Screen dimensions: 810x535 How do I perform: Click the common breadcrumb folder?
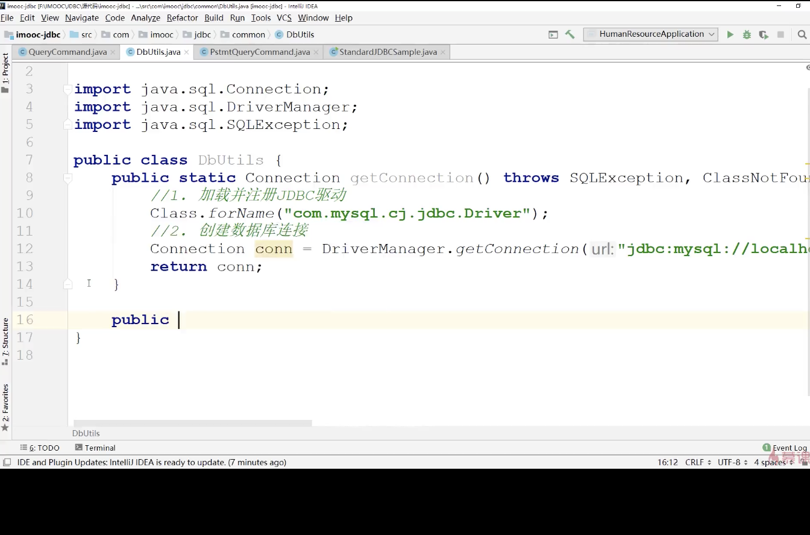(x=243, y=35)
